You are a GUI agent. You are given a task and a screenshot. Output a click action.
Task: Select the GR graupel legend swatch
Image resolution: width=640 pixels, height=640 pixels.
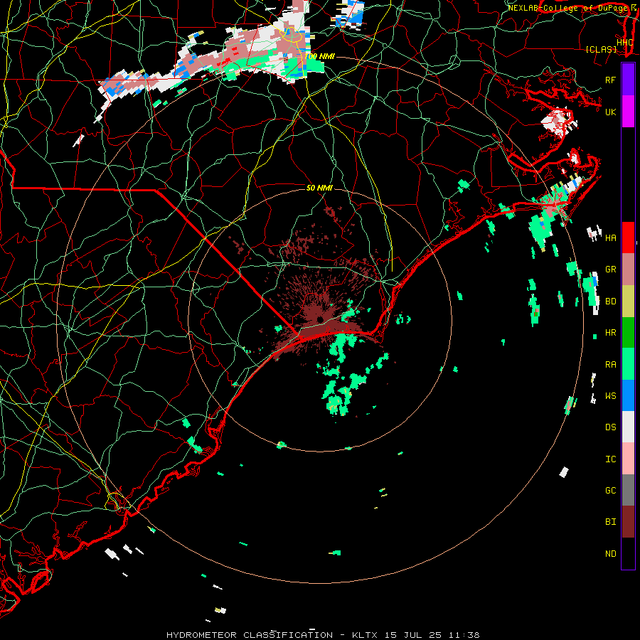(x=628, y=270)
